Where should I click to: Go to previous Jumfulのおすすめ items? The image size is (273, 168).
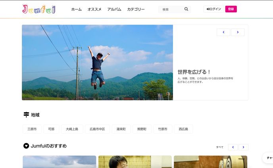click(x=233, y=147)
